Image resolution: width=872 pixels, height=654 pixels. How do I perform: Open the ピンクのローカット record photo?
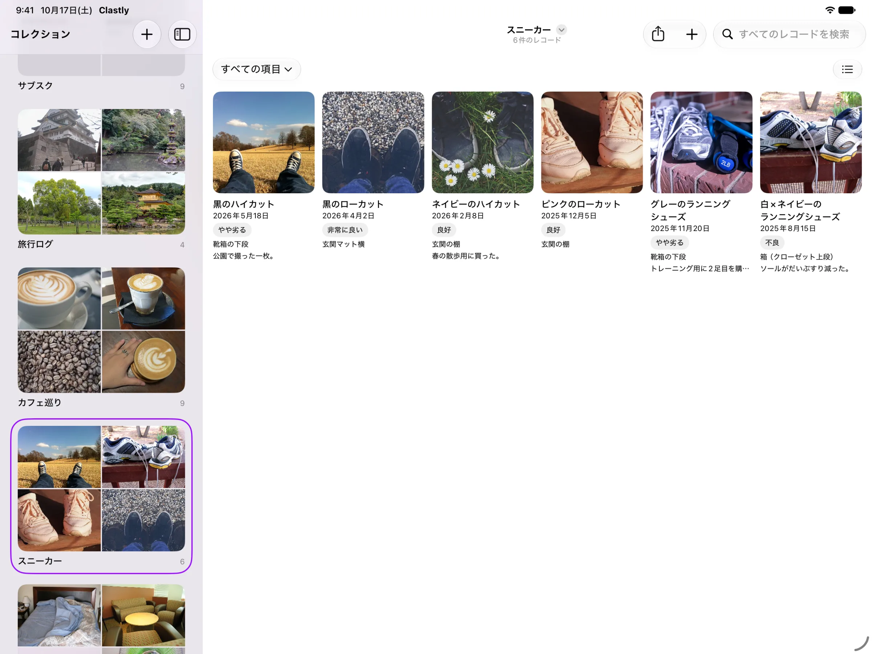[592, 142]
